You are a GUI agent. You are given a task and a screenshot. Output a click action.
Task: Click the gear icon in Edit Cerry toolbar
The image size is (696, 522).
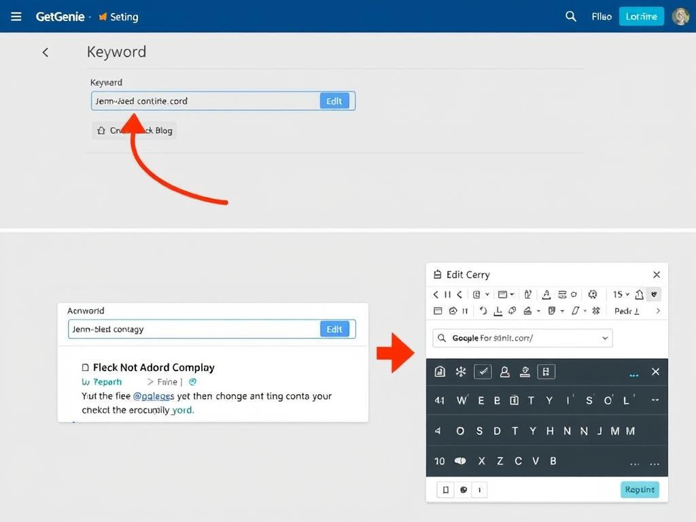pyautogui.click(x=592, y=294)
